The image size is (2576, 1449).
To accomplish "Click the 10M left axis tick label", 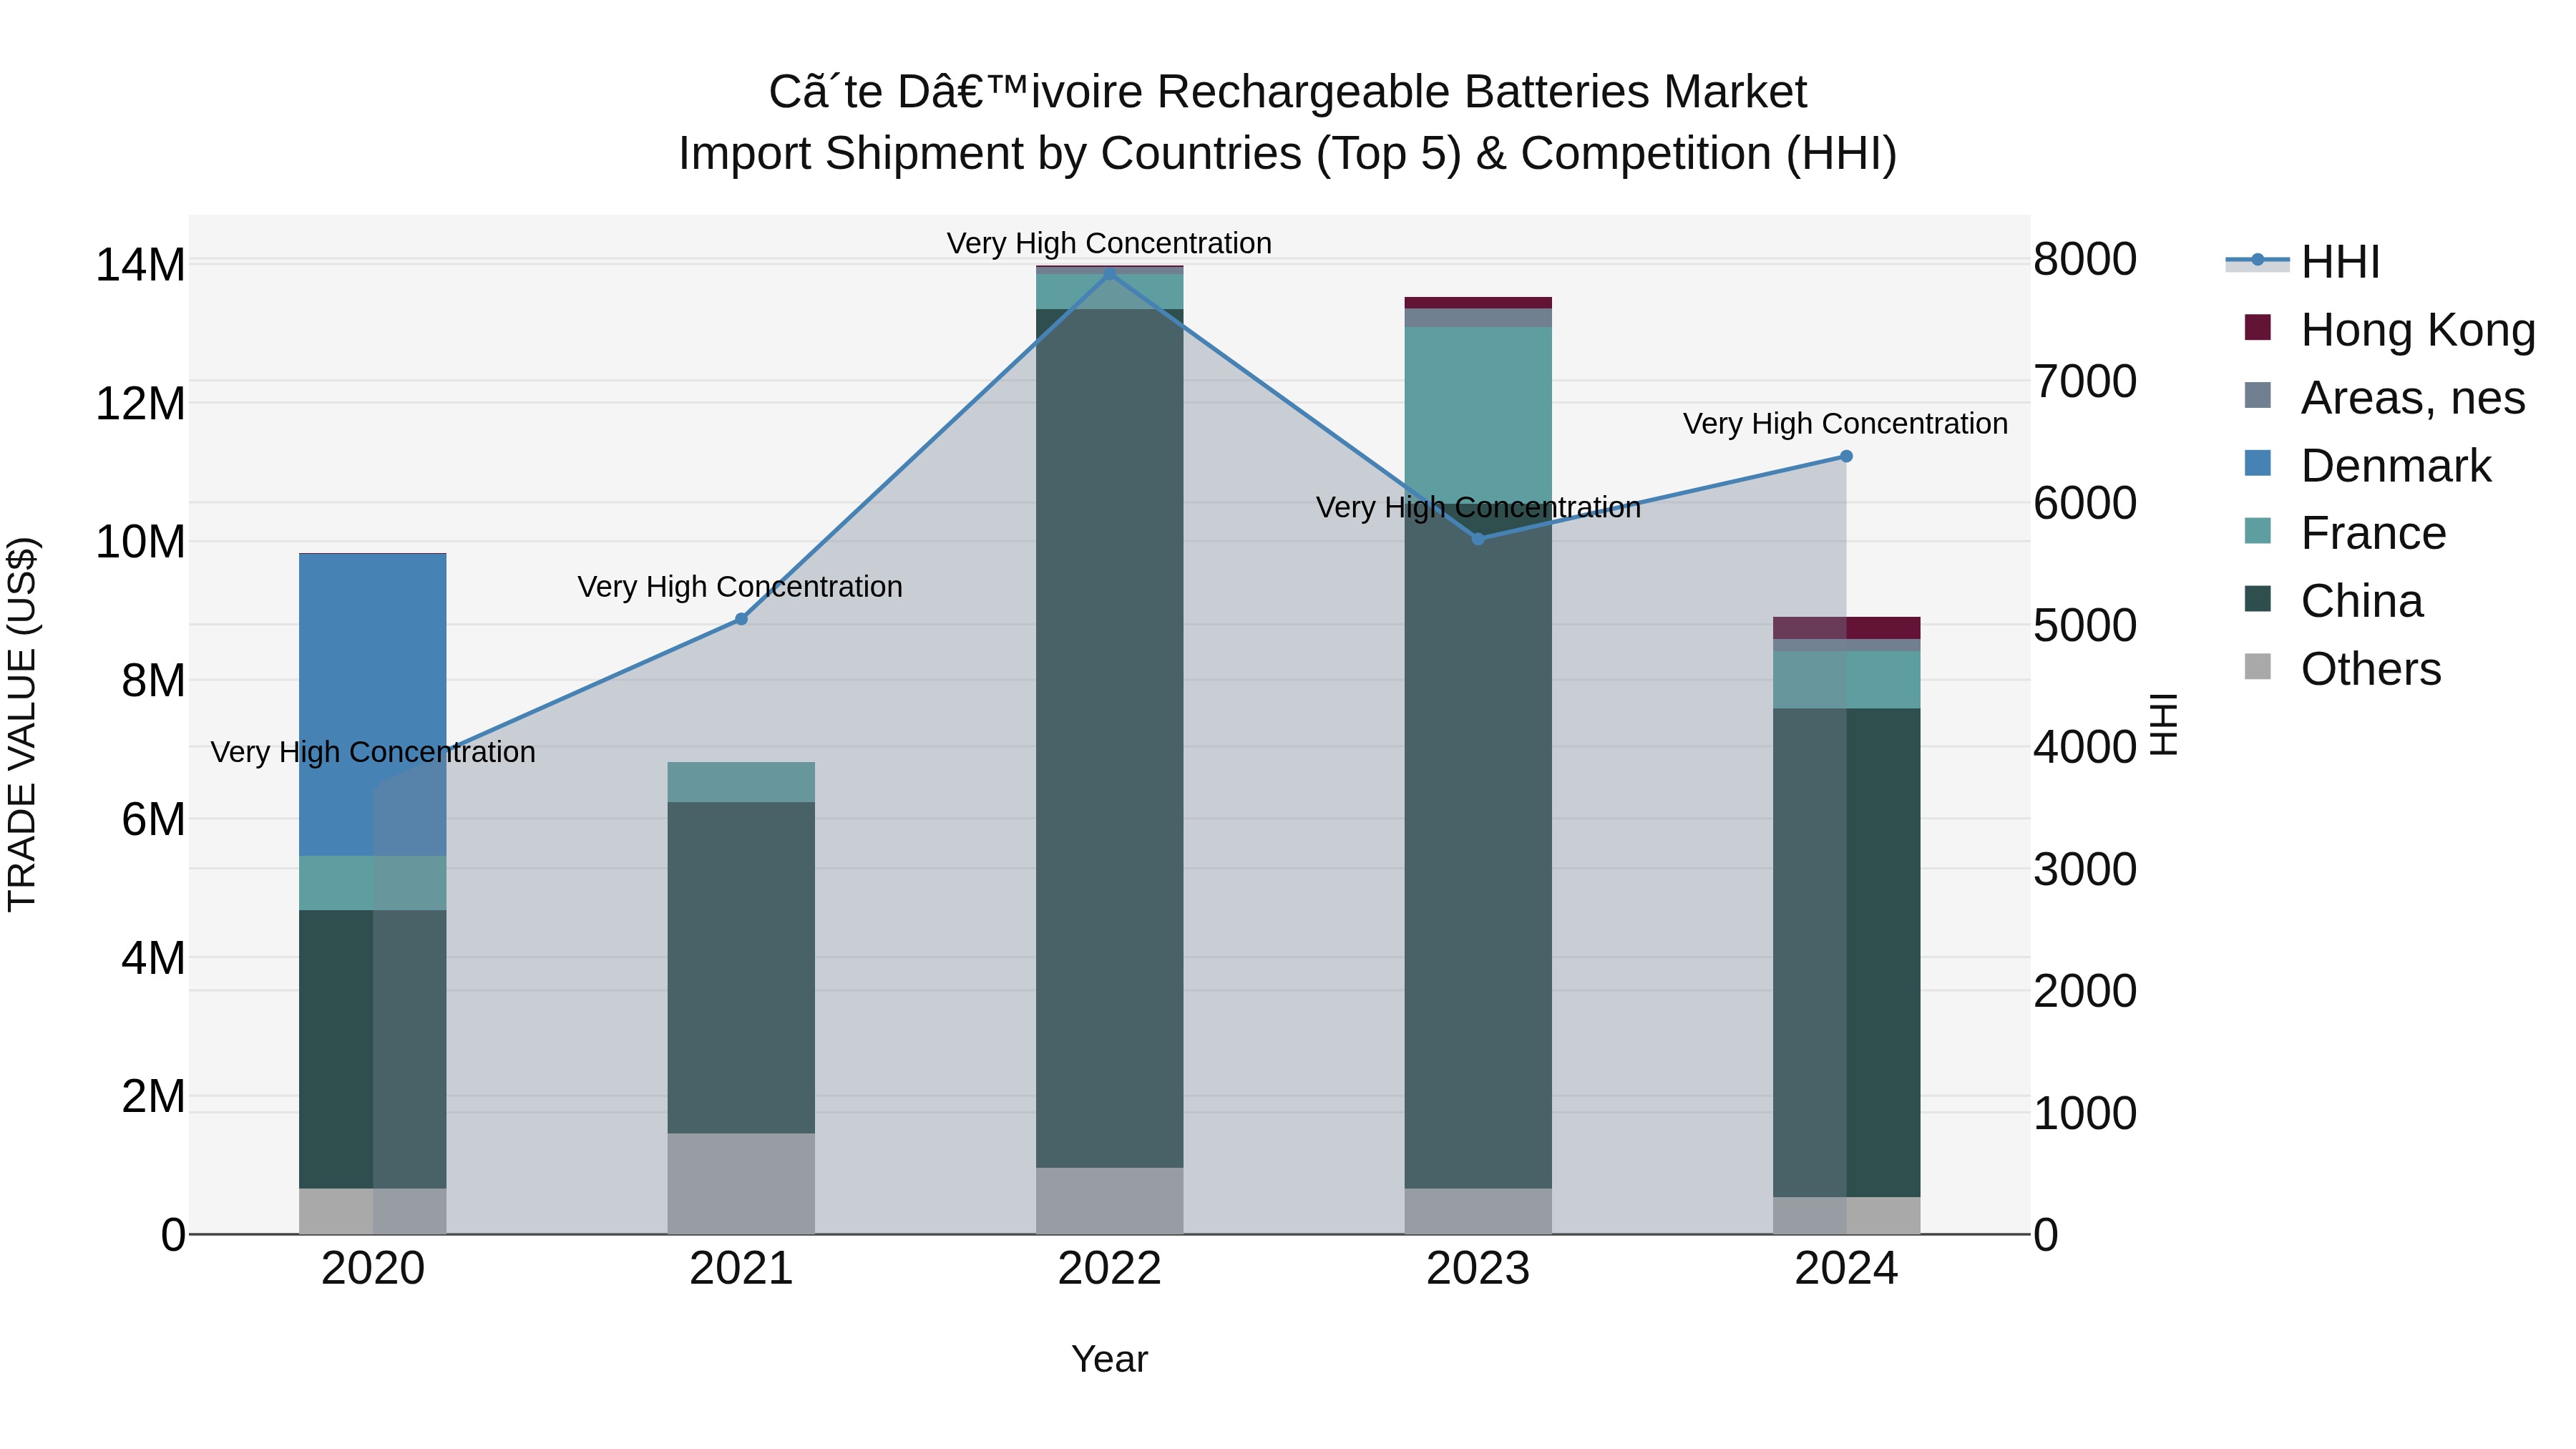I will [140, 542].
